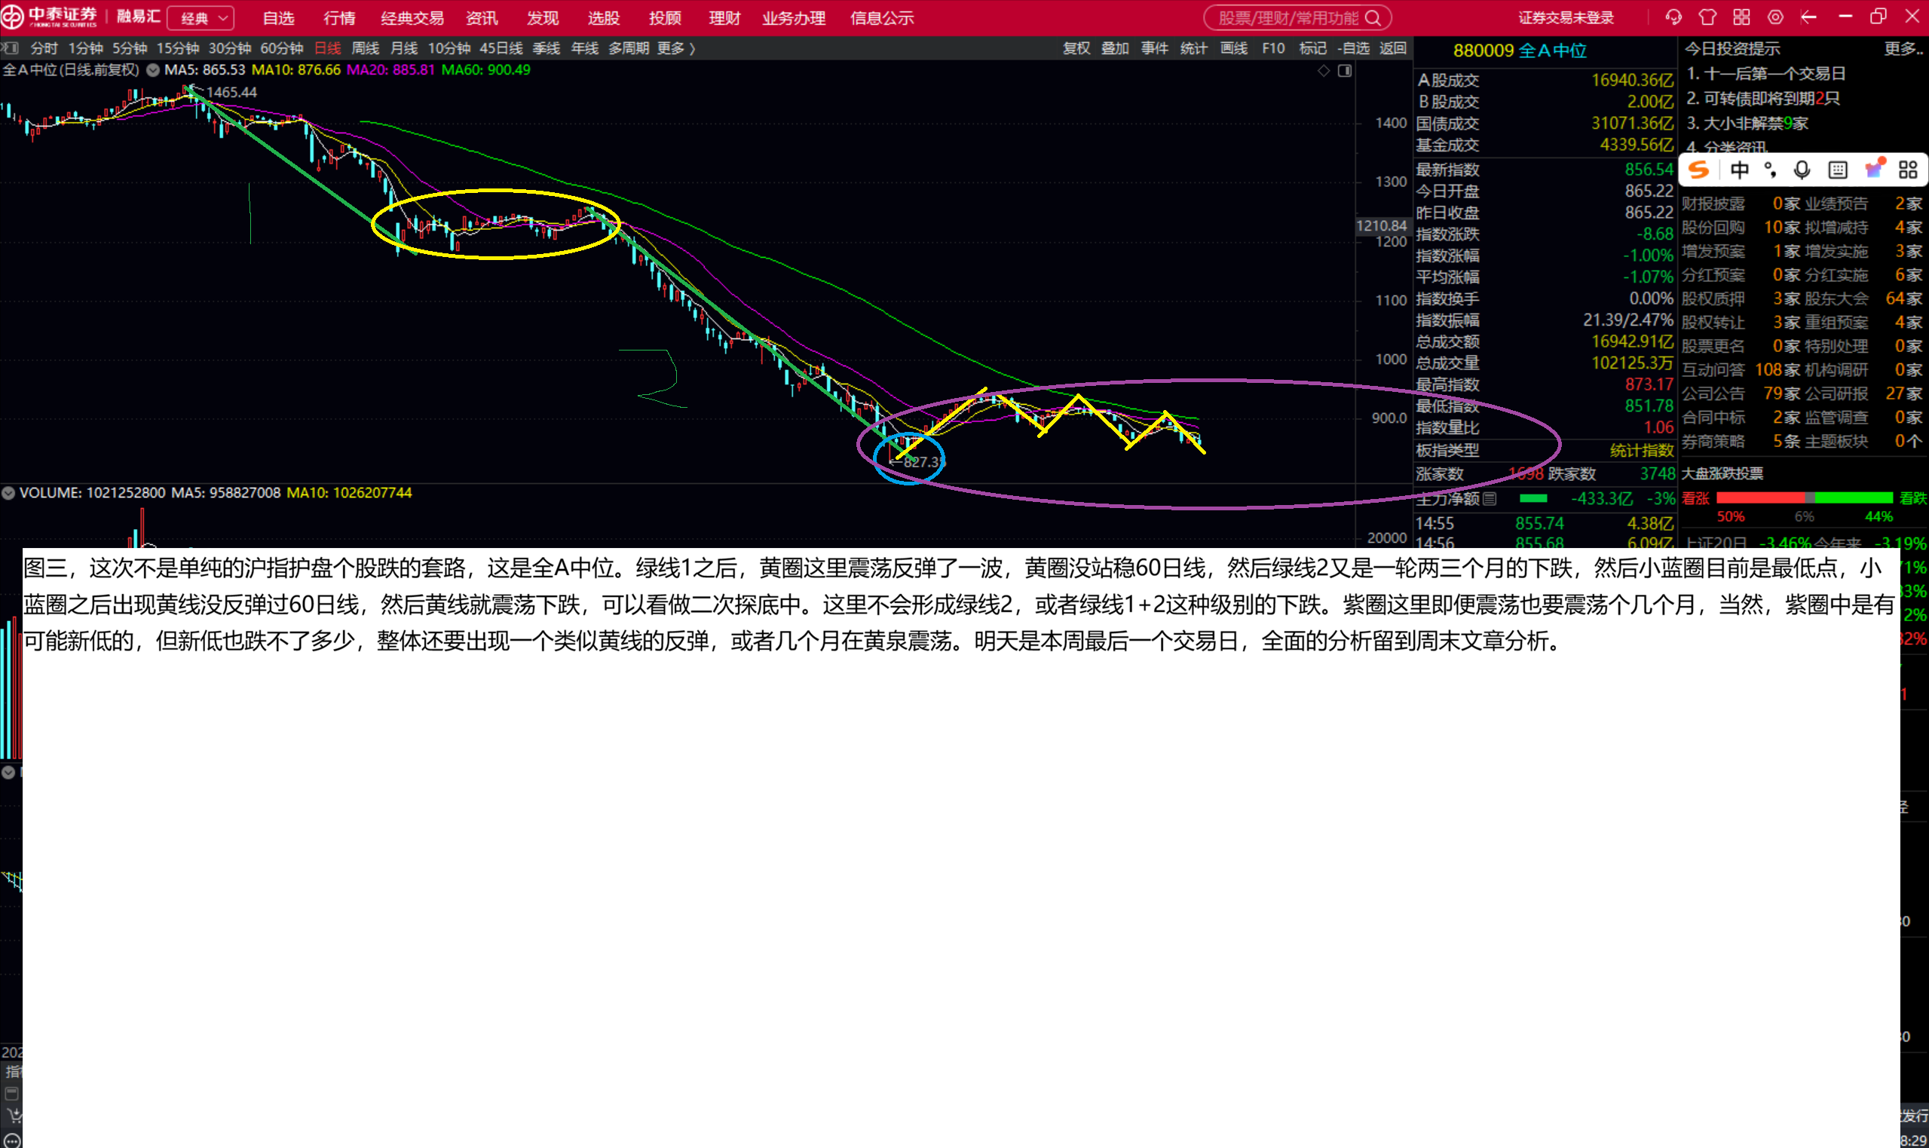
Task: Click the back arrow icon in title bar
Action: click(x=1808, y=17)
